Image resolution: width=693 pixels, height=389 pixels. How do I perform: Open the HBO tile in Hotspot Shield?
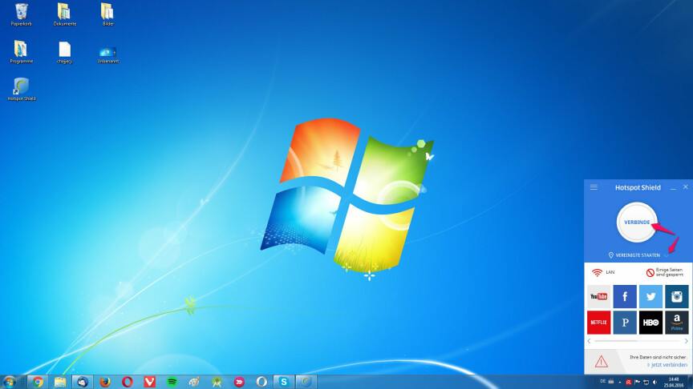650,323
